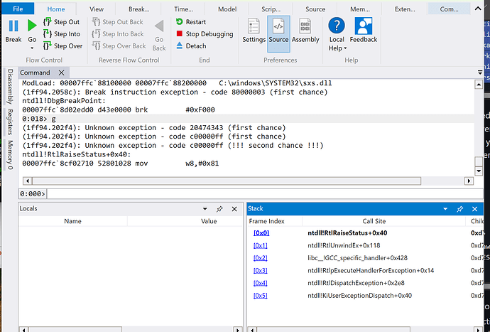490x332 pixels.
Task: Open stack frame [0x1] link
Action: [x=261, y=245]
